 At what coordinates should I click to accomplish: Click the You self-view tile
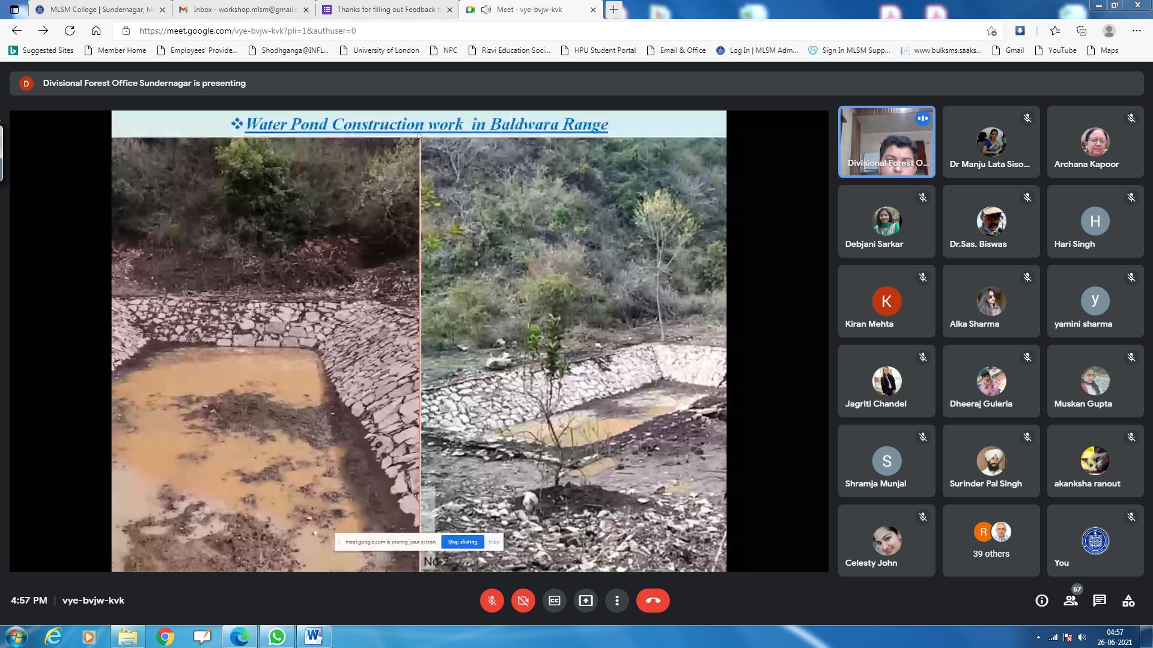coord(1095,541)
